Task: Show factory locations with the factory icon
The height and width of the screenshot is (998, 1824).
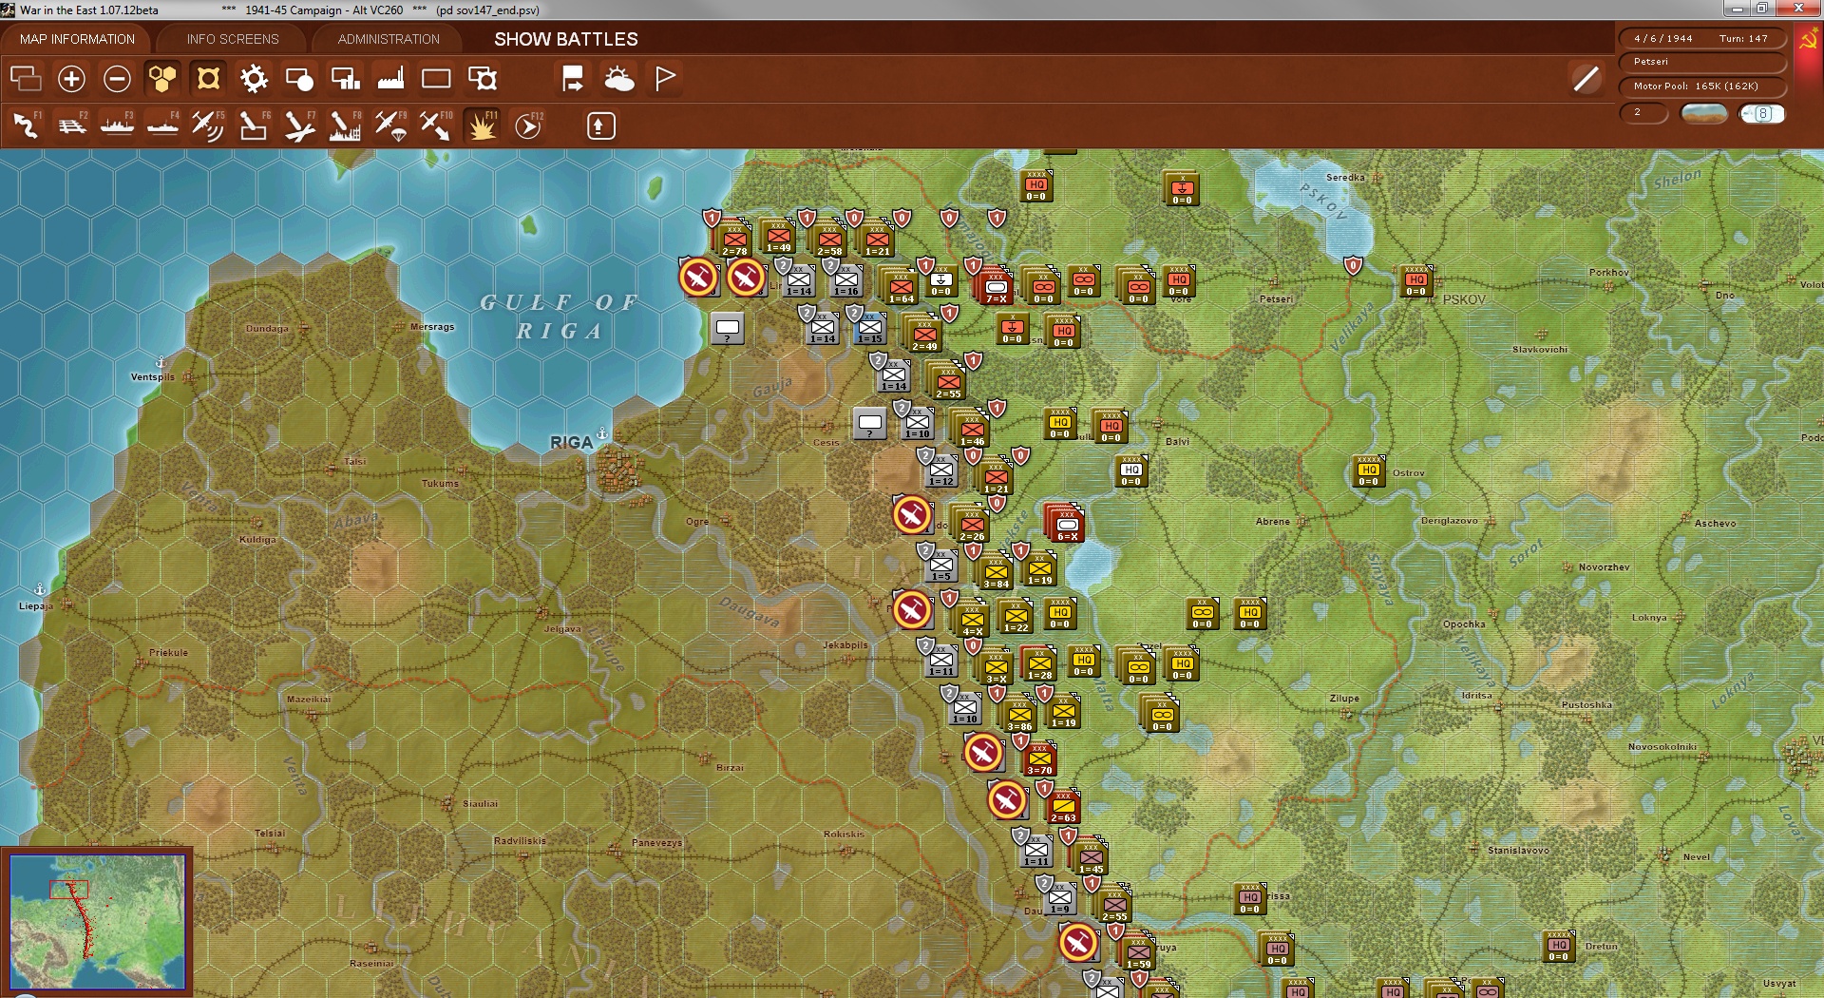Action: [x=390, y=79]
